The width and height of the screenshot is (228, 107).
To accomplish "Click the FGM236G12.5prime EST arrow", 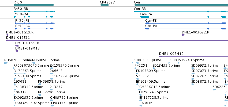I will tap(139, 90).
